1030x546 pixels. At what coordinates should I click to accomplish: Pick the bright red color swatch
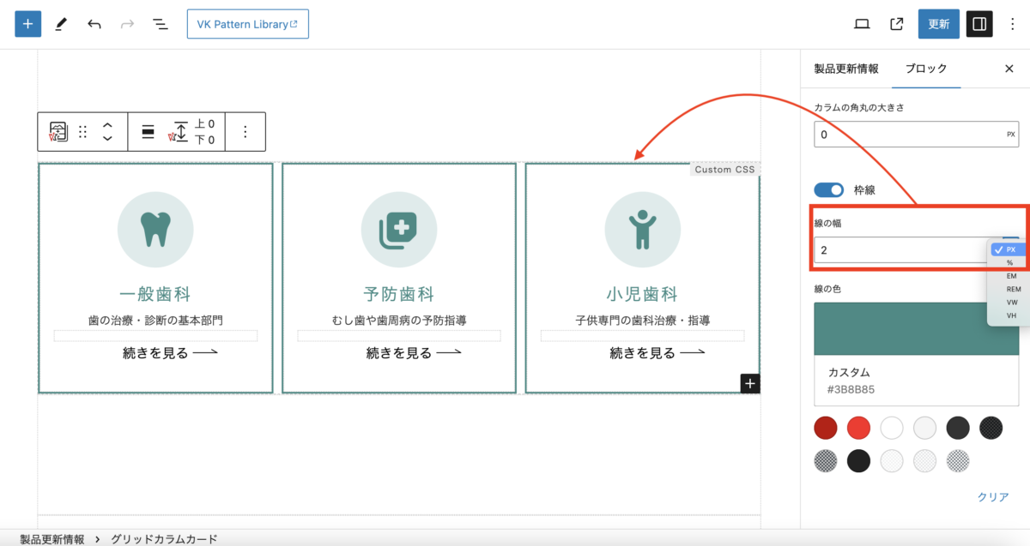tap(859, 428)
